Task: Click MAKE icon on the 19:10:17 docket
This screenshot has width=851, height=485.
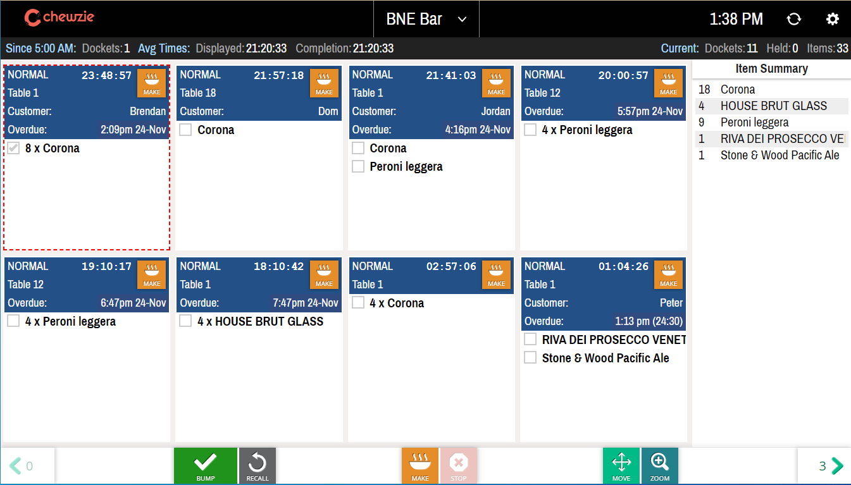Action: pyautogui.click(x=152, y=275)
